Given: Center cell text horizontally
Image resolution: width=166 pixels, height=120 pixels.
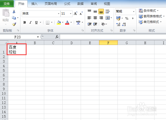Looking at the screenshot, I should [95, 18].
